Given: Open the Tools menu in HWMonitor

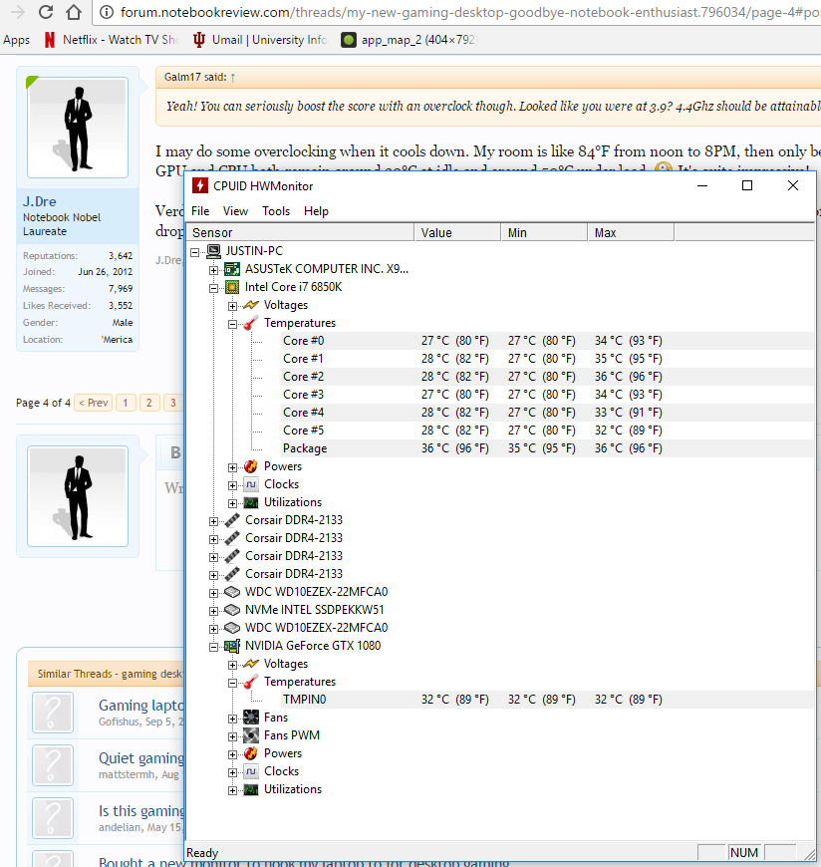Looking at the screenshot, I should 276,211.
